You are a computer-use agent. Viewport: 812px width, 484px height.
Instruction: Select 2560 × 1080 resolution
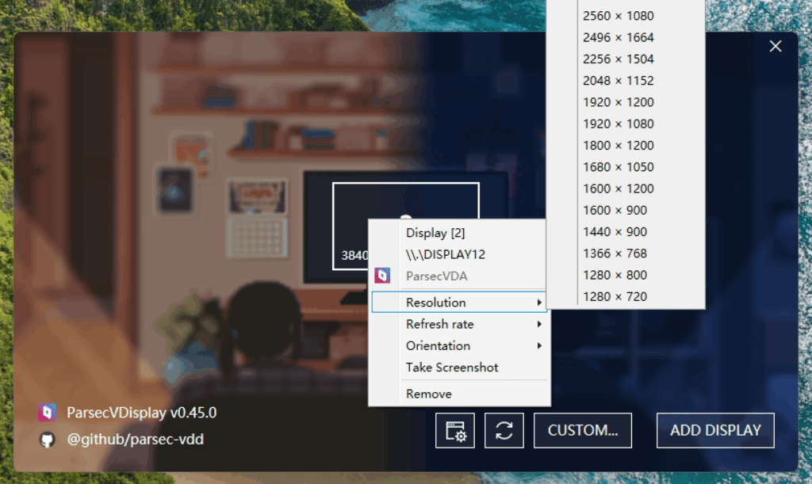point(619,16)
